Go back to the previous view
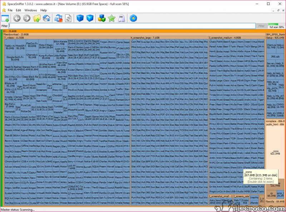286x212 pixels. click(17, 18)
